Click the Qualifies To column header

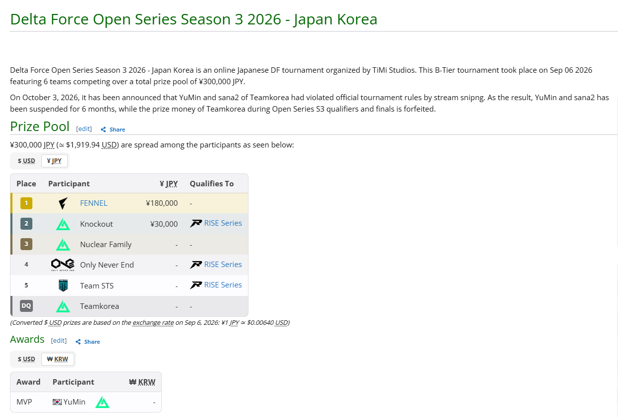click(212, 184)
